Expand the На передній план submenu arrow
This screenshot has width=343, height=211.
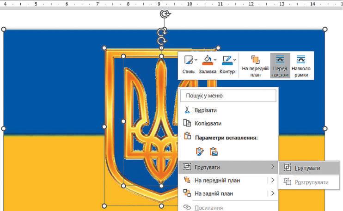[x=273, y=180]
